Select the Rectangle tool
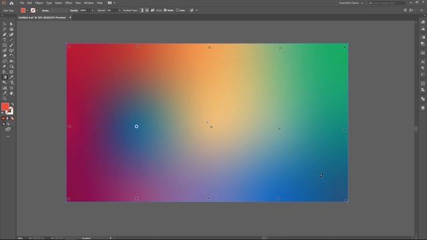427x240 pixels. [5, 45]
